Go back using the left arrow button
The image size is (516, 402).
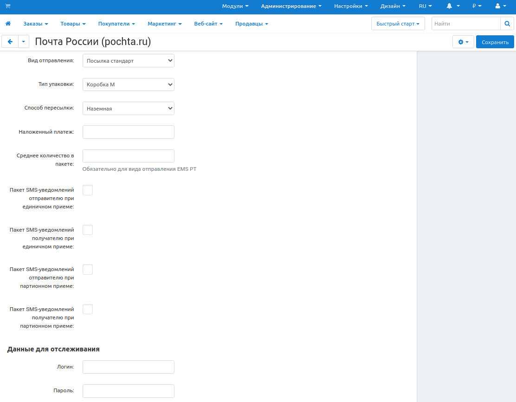tap(10, 42)
